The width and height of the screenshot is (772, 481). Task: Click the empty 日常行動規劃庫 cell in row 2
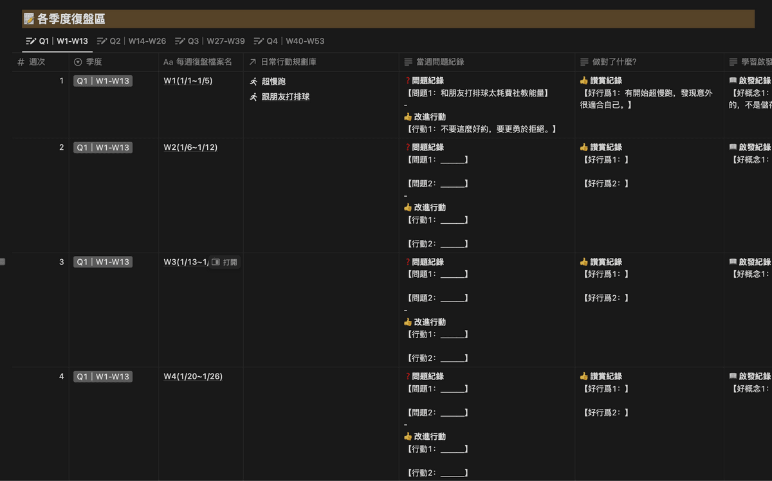pyautogui.click(x=320, y=193)
